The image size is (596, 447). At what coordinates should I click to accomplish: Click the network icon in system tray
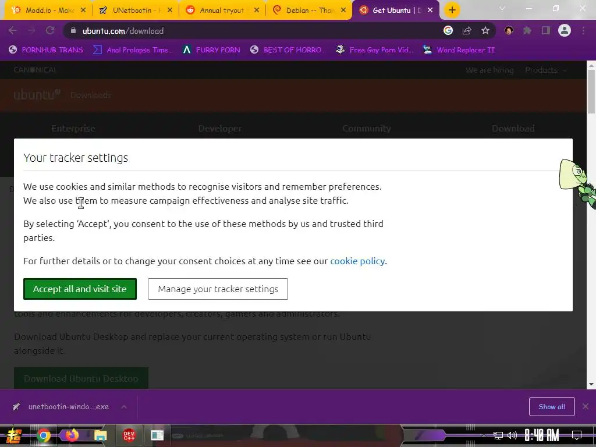[x=498, y=435]
